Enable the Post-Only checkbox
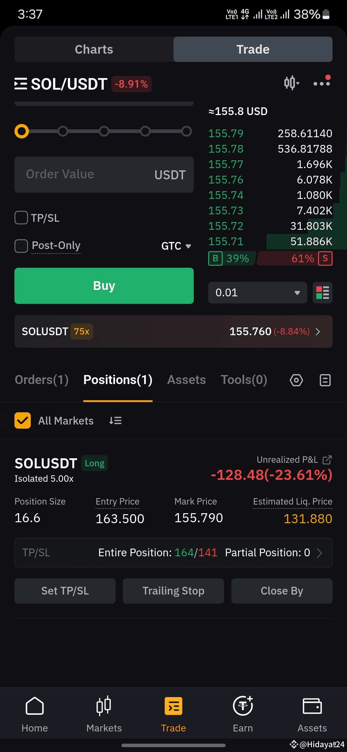 (21, 246)
